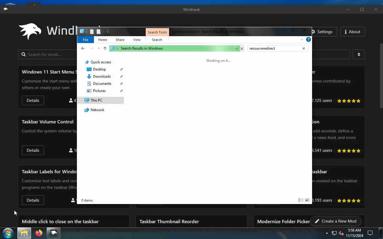The width and height of the screenshot is (383, 239).
Task: Click the pin icon beside Documents
Action: pos(121,84)
